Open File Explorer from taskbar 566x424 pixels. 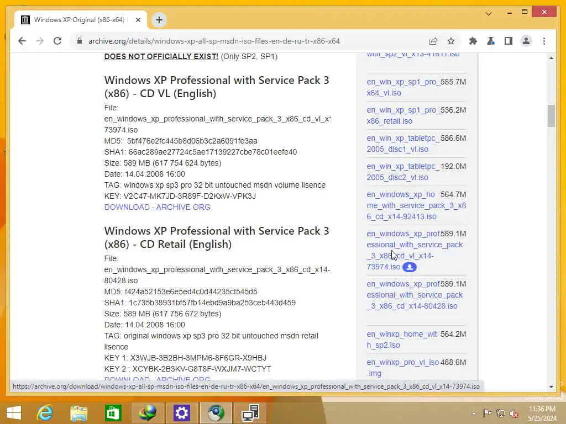pyautogui.click(x=78, y=413)
